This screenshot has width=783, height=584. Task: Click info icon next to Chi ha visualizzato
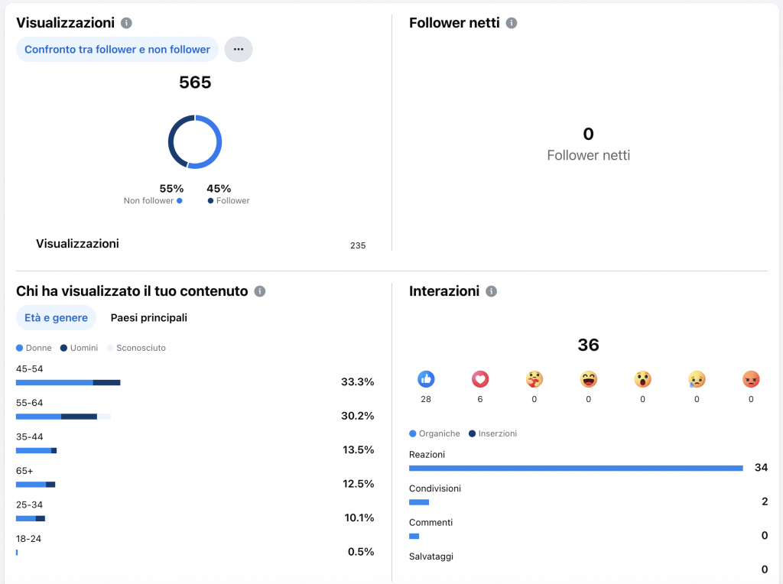click(260, 291)
